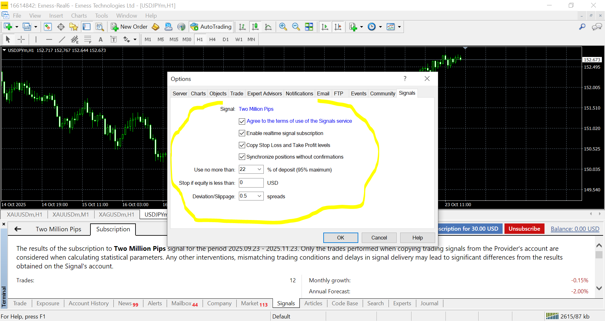
Task: Select the Fibonacci retracement tool
Action: pyautogui.click(x=88, y=39)
